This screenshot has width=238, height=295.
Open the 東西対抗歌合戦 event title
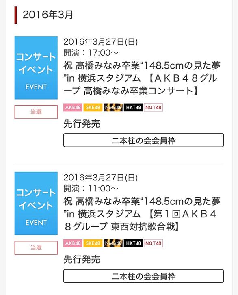pos(142,214)
